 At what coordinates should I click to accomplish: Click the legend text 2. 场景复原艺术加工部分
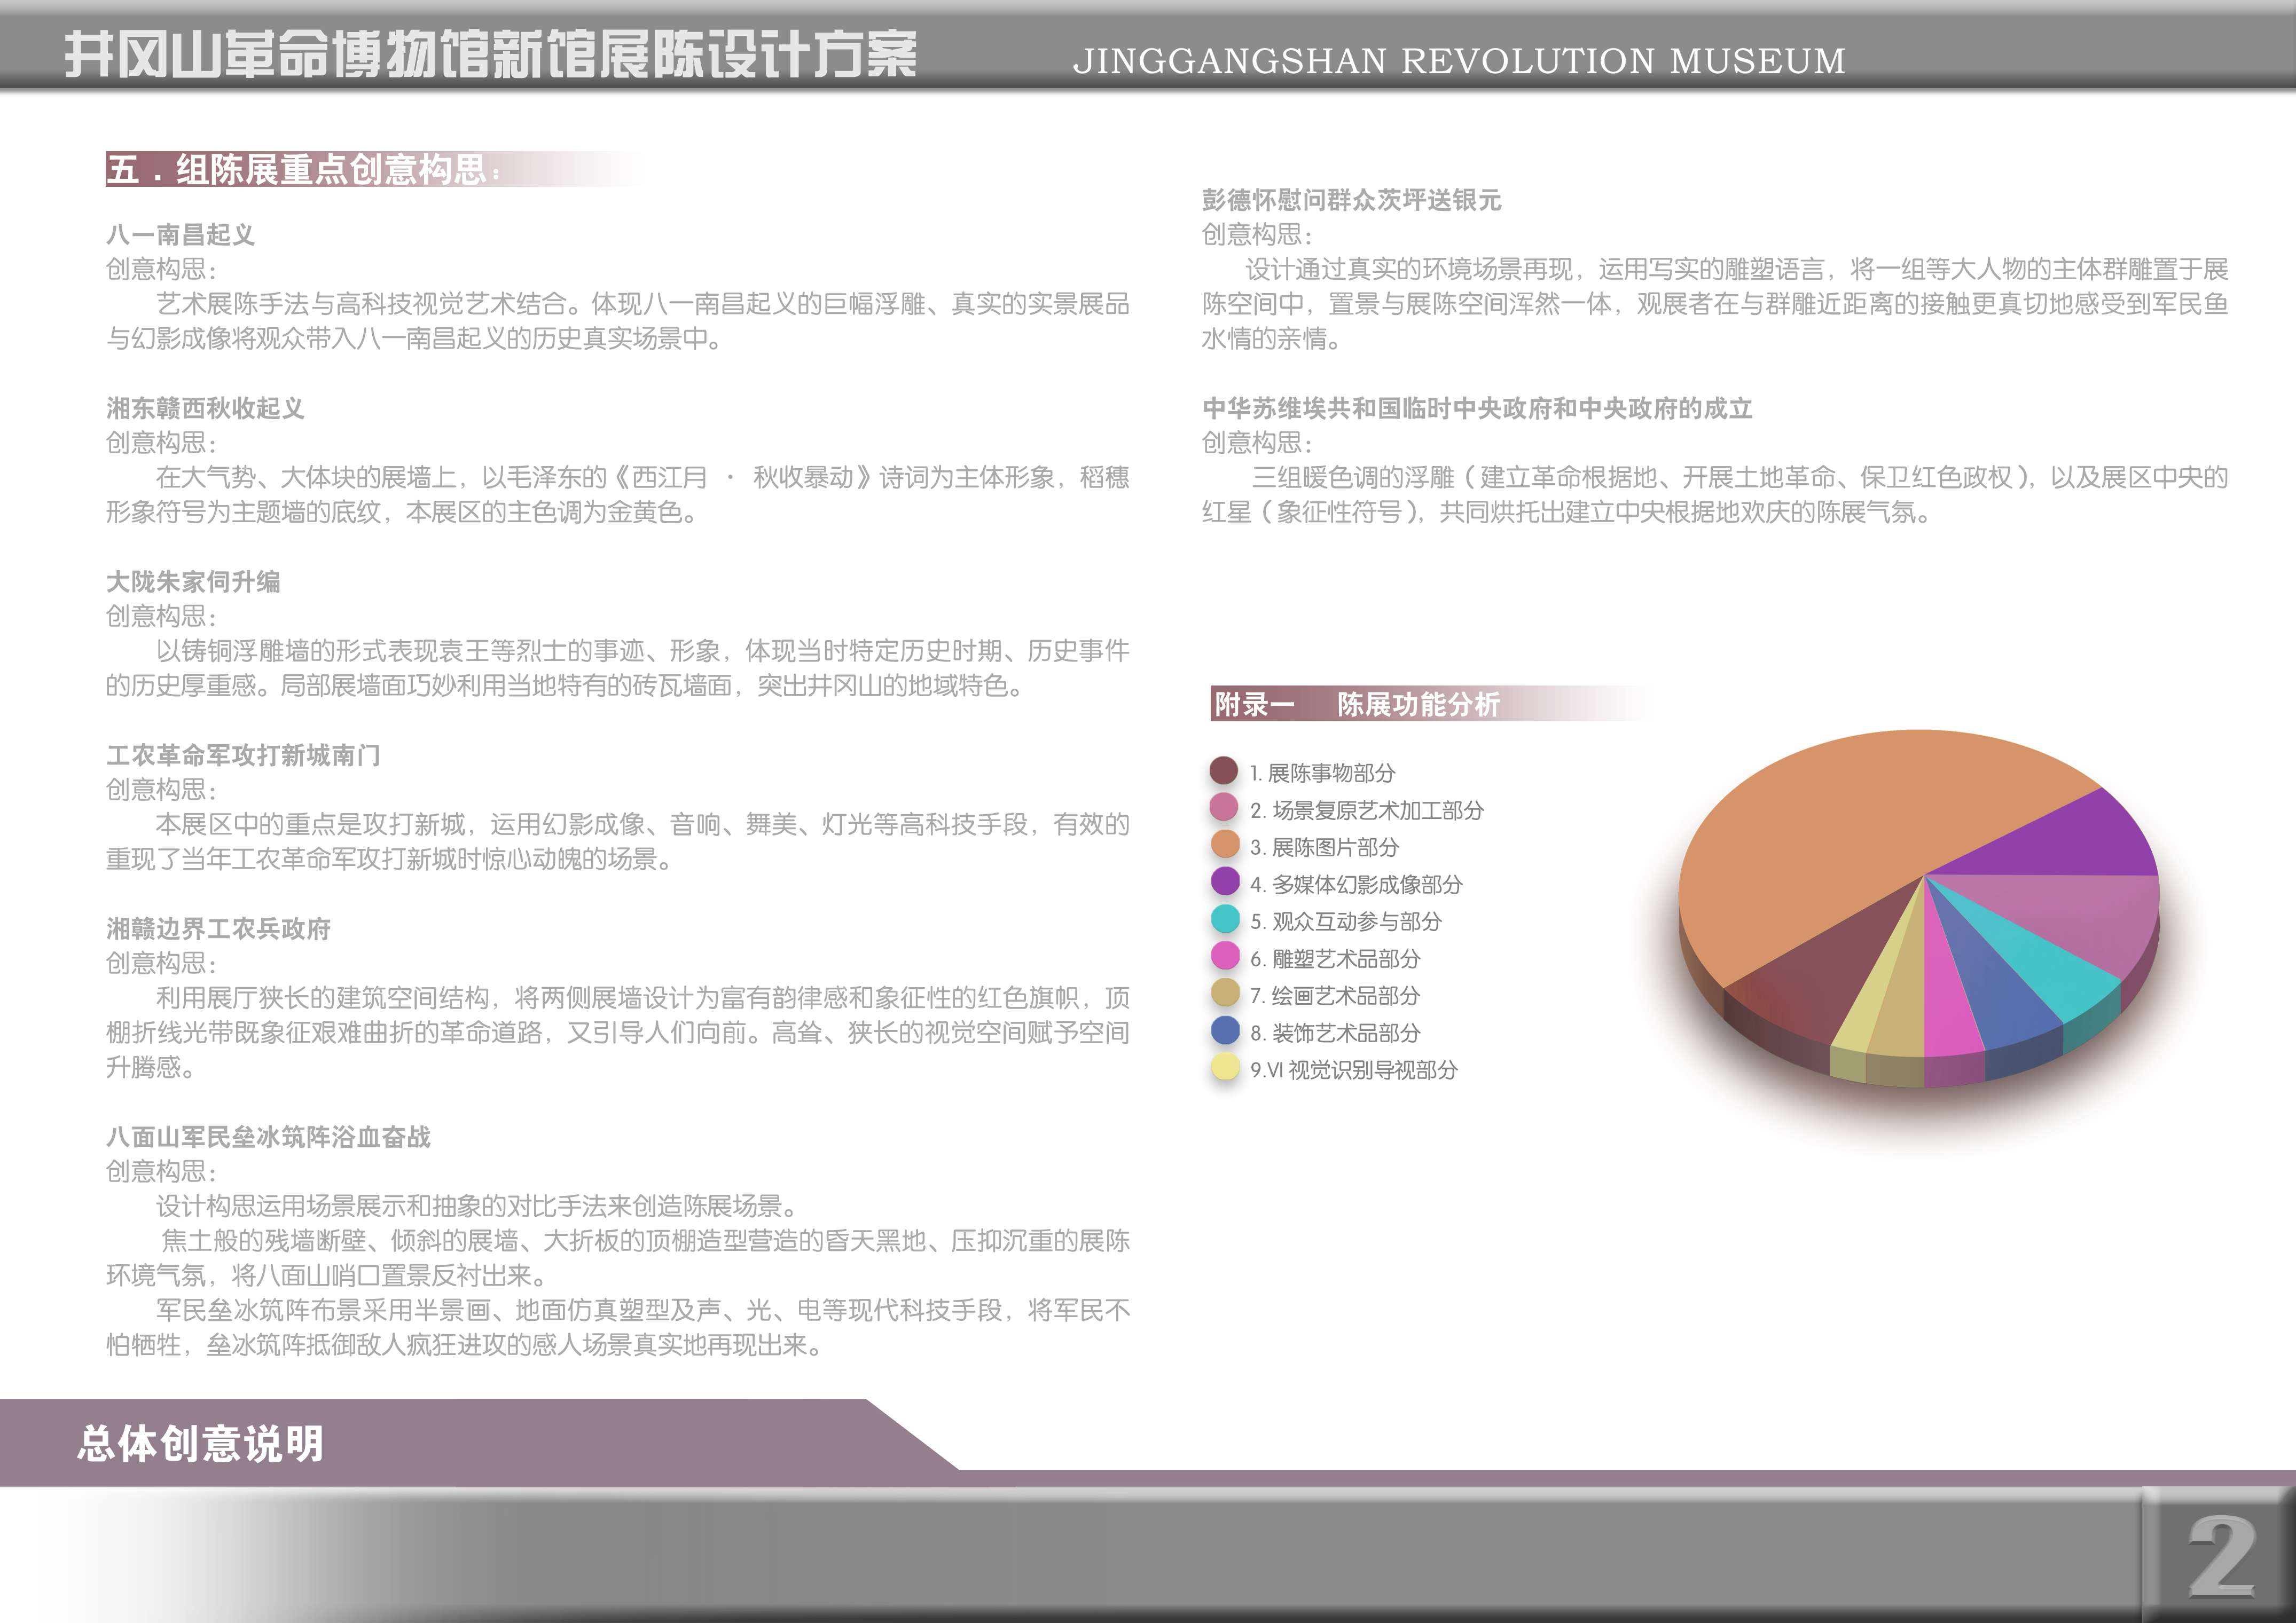click(1367, 809)
